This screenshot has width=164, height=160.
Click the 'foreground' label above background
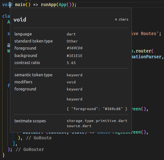click(x=25, y=48)
